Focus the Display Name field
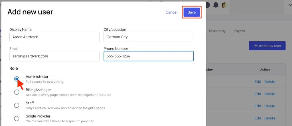The width and height of the screenshot is (292, 126). pyautogui.click(x=54, y=37)
